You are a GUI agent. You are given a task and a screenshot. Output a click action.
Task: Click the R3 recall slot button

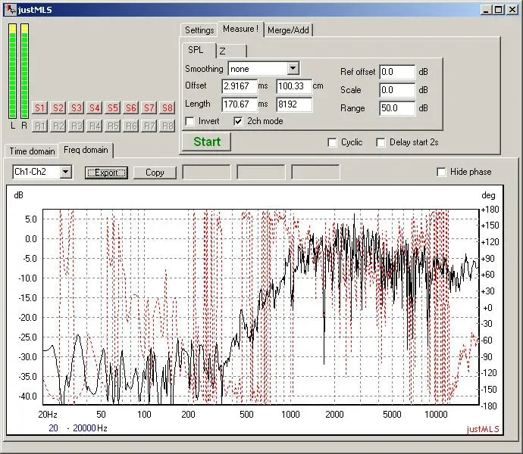[x=76, y=126]
